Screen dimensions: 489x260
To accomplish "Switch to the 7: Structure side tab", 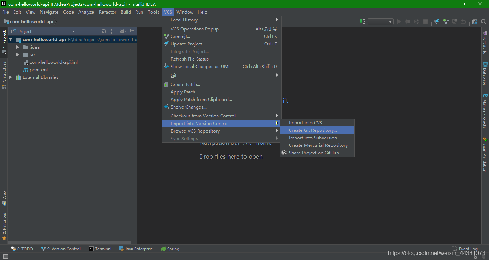I will (4, 75).
